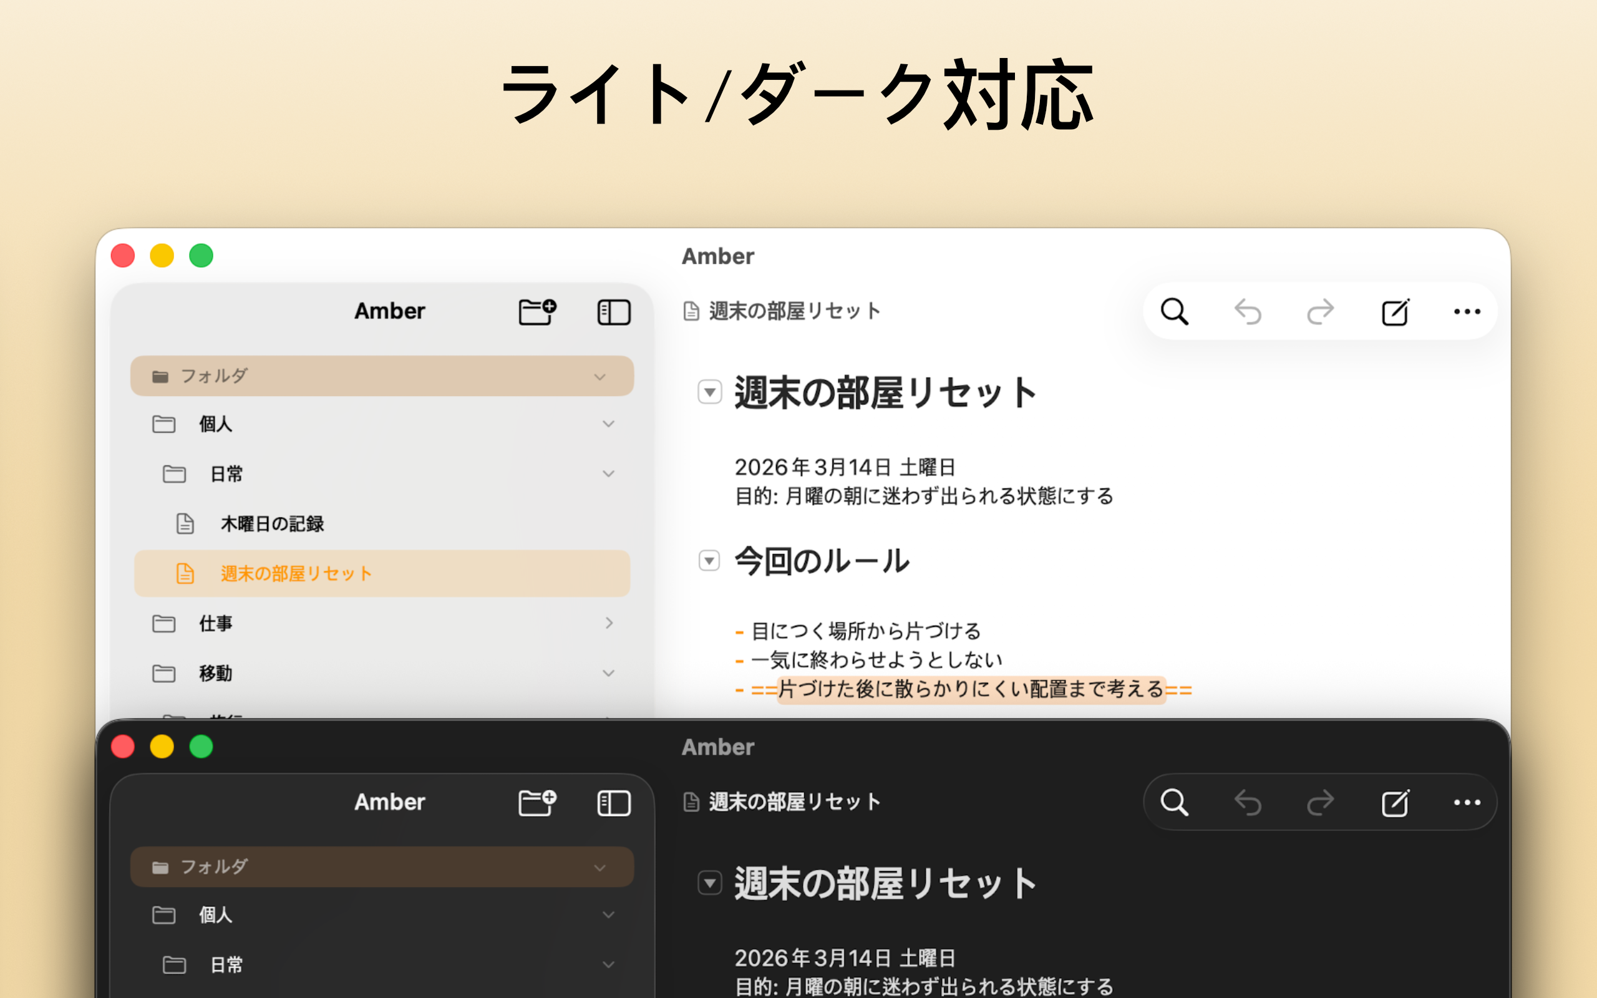Open the 木曜日の記録 note
This screenshot has width=1597, height=998.
[x=272, y=524]
